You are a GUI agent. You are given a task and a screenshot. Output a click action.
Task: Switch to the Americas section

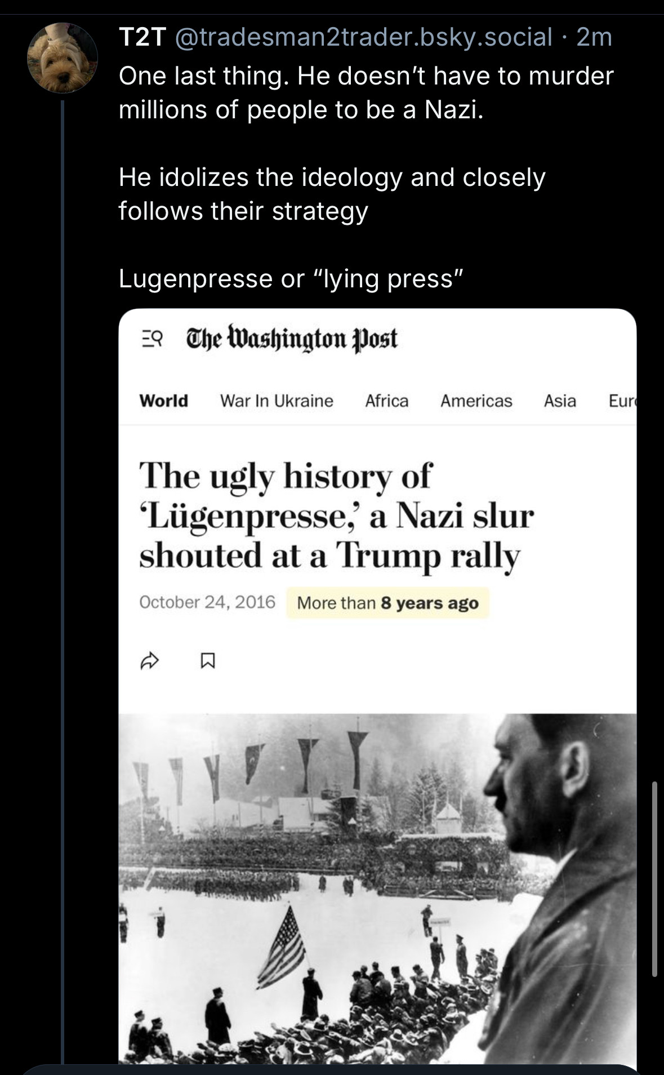(x=476, y=401)
